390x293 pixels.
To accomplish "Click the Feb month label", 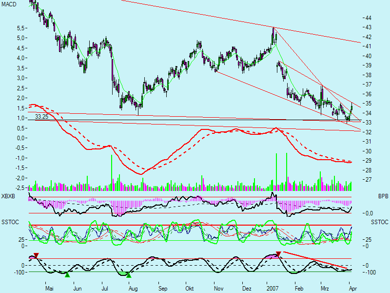I will coord(299,289).
